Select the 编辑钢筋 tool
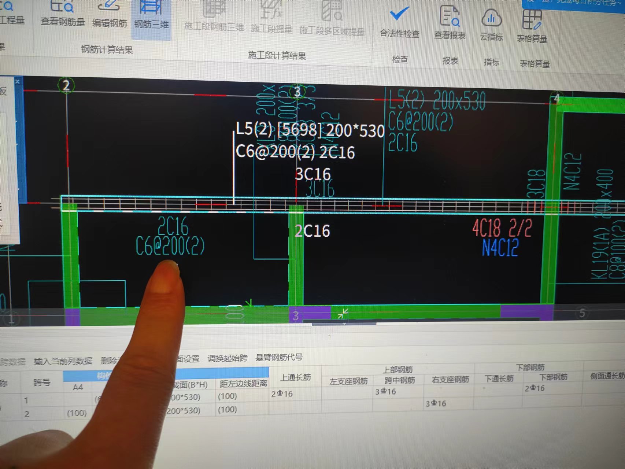This screenshot has width=625, height=469. [110, 15]
